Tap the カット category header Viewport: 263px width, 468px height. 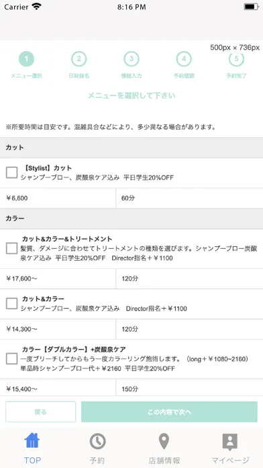(131, 148)
